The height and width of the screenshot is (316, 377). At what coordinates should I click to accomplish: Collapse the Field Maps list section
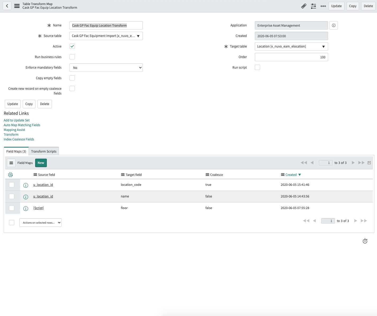pyautogui.click(x=369, y=163)
